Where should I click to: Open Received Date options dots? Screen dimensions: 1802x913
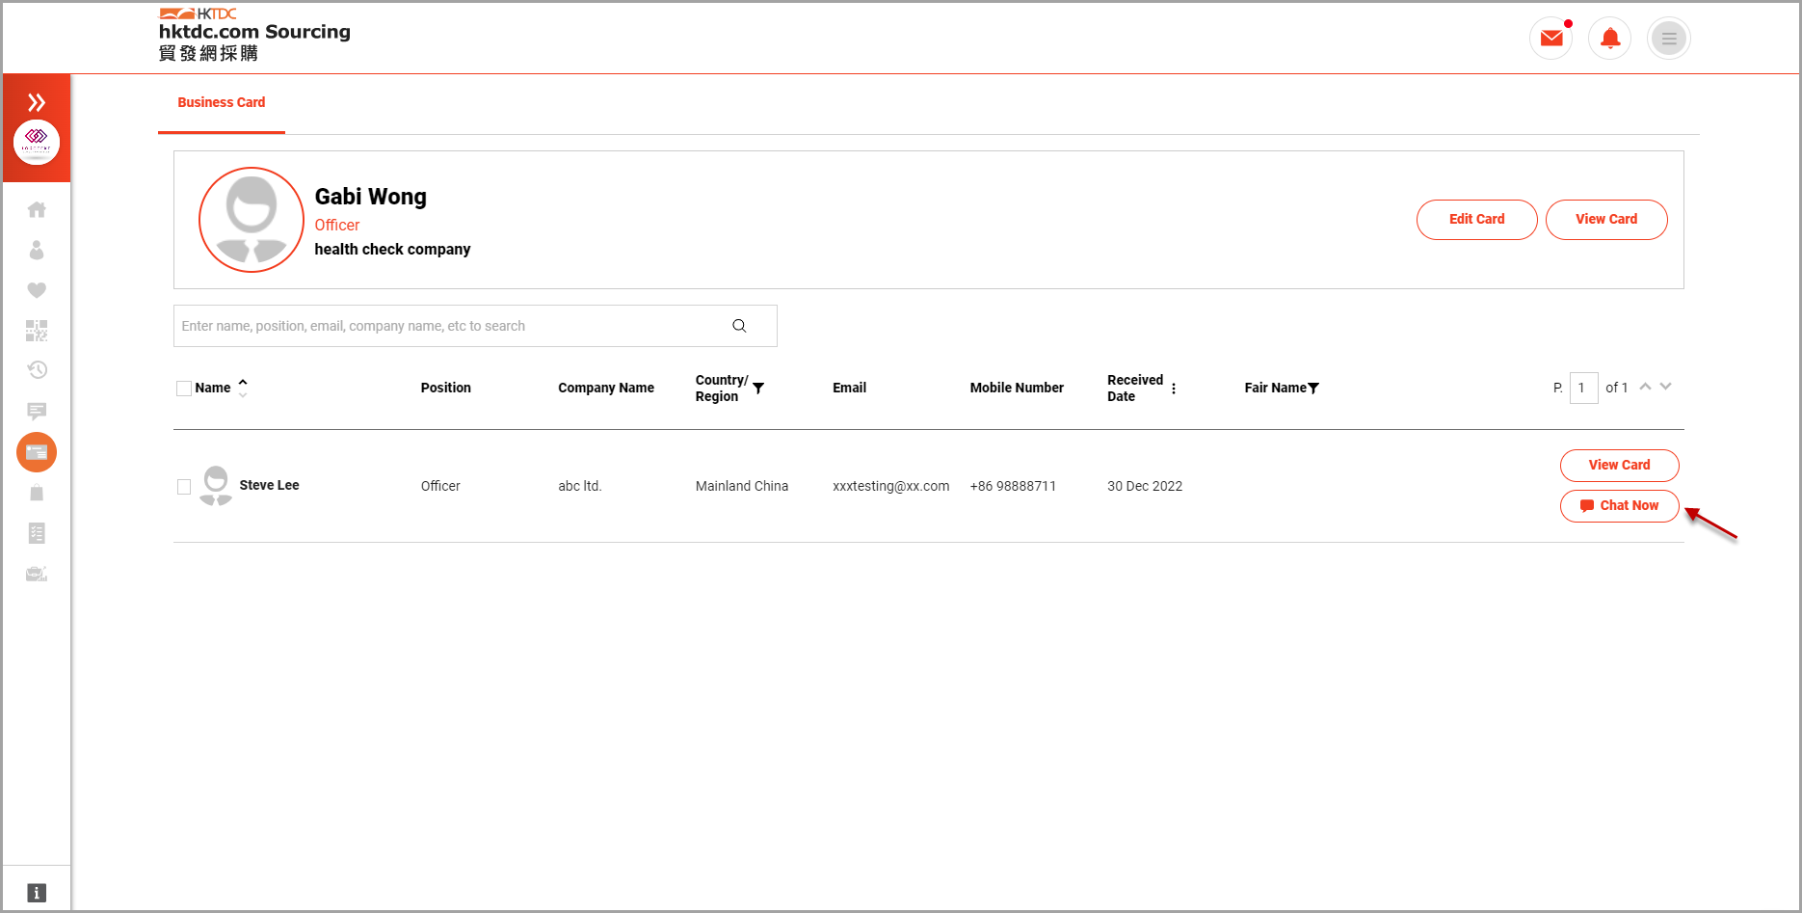click(1174, 389)
